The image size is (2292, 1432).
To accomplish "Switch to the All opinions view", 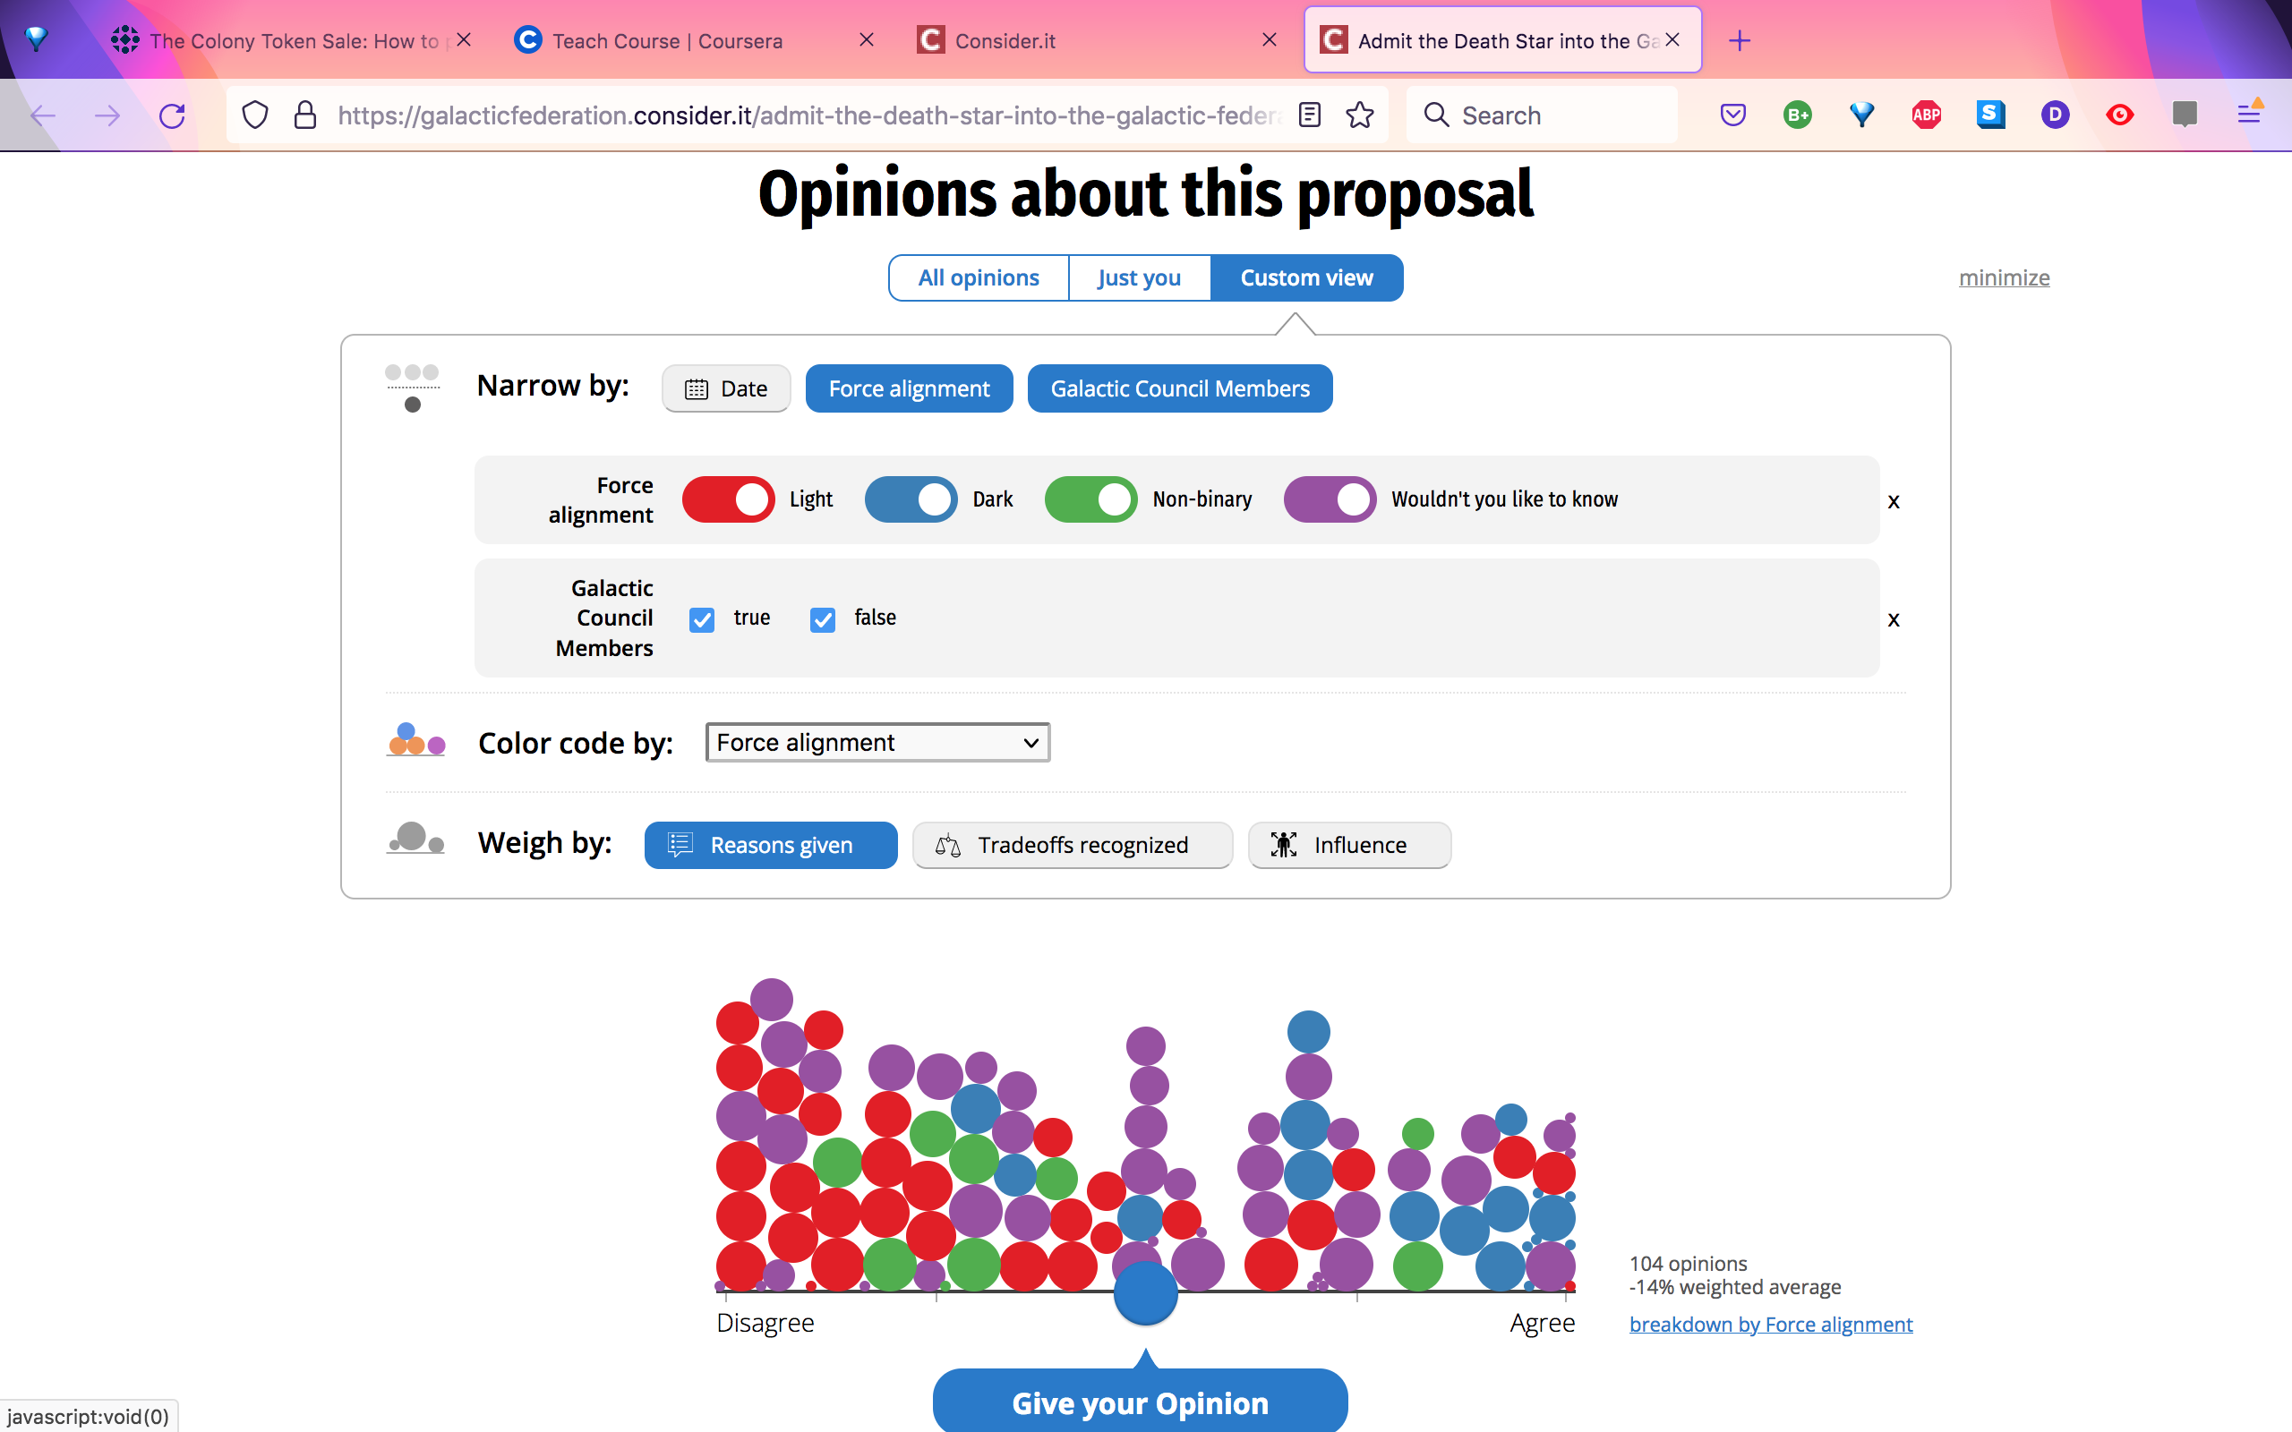I will pos(979,277).
